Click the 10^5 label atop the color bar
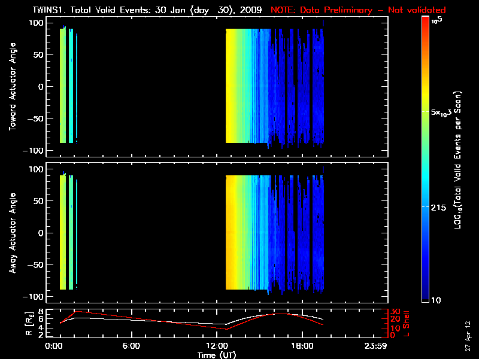479x359 pixels. [438, 20]
